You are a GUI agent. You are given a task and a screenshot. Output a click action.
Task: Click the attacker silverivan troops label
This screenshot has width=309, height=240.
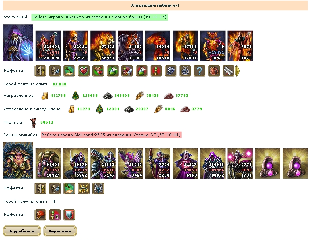click(99, 17)
